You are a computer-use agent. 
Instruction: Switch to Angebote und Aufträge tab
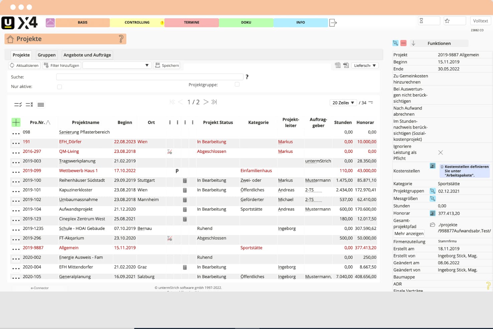click(x=87, y=55)
